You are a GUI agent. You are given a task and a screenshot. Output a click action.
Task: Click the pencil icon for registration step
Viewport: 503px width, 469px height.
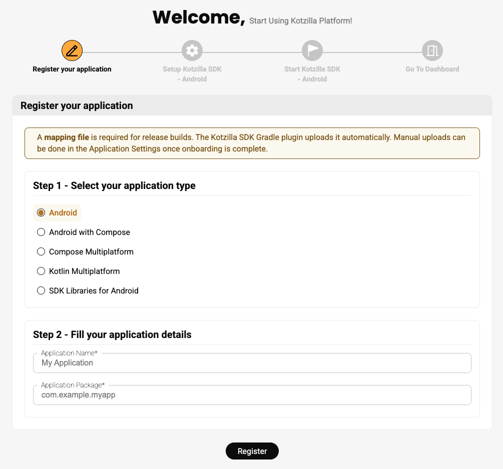click(72, 50)
